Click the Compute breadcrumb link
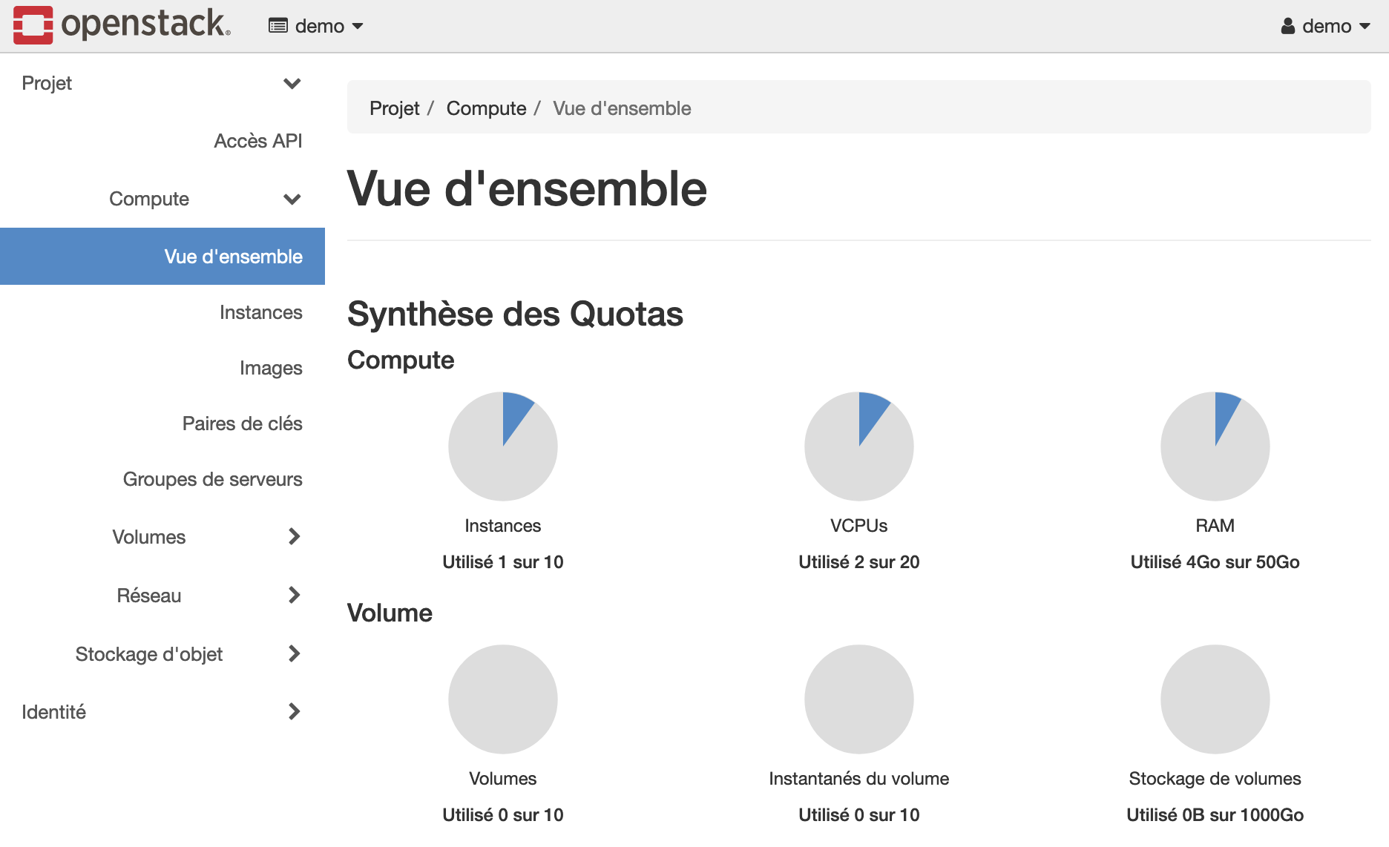Screen dimensions: 1389x847 tap(486, 108)
